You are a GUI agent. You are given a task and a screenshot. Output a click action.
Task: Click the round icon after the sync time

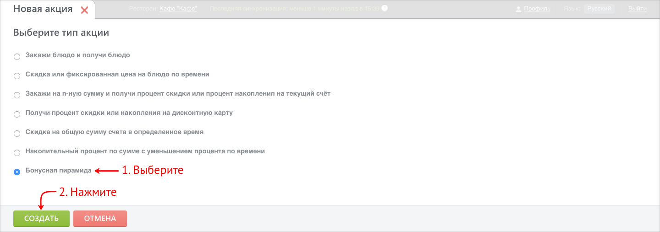tap(385, 8)
